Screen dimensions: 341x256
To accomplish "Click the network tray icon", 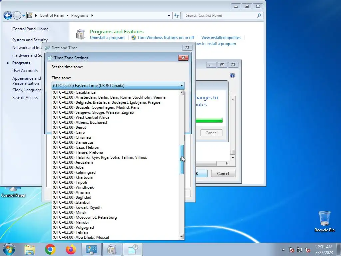I will pos(299,250).
